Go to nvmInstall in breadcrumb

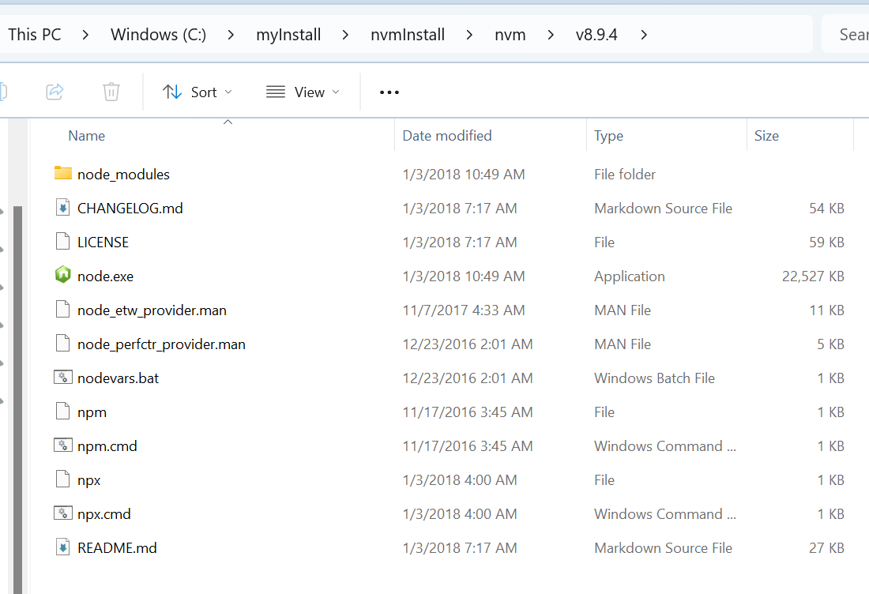click(408, 34)
